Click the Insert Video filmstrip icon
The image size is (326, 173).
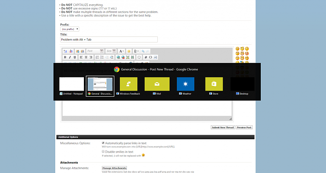coord(133,57)
